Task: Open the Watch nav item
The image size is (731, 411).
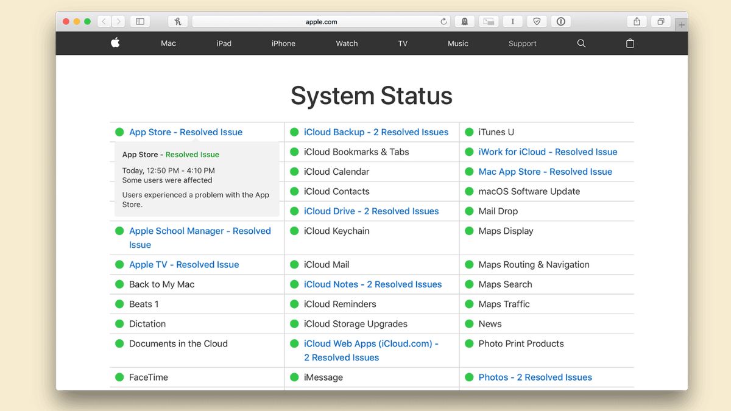Action: click(347, 43)
